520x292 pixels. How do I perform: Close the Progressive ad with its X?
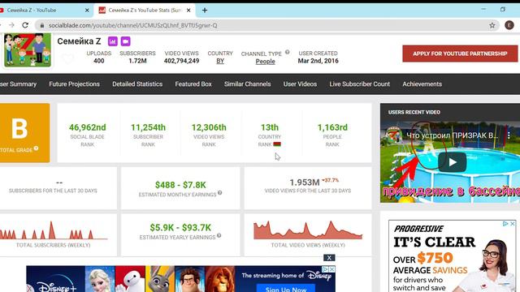pos(513,224)
